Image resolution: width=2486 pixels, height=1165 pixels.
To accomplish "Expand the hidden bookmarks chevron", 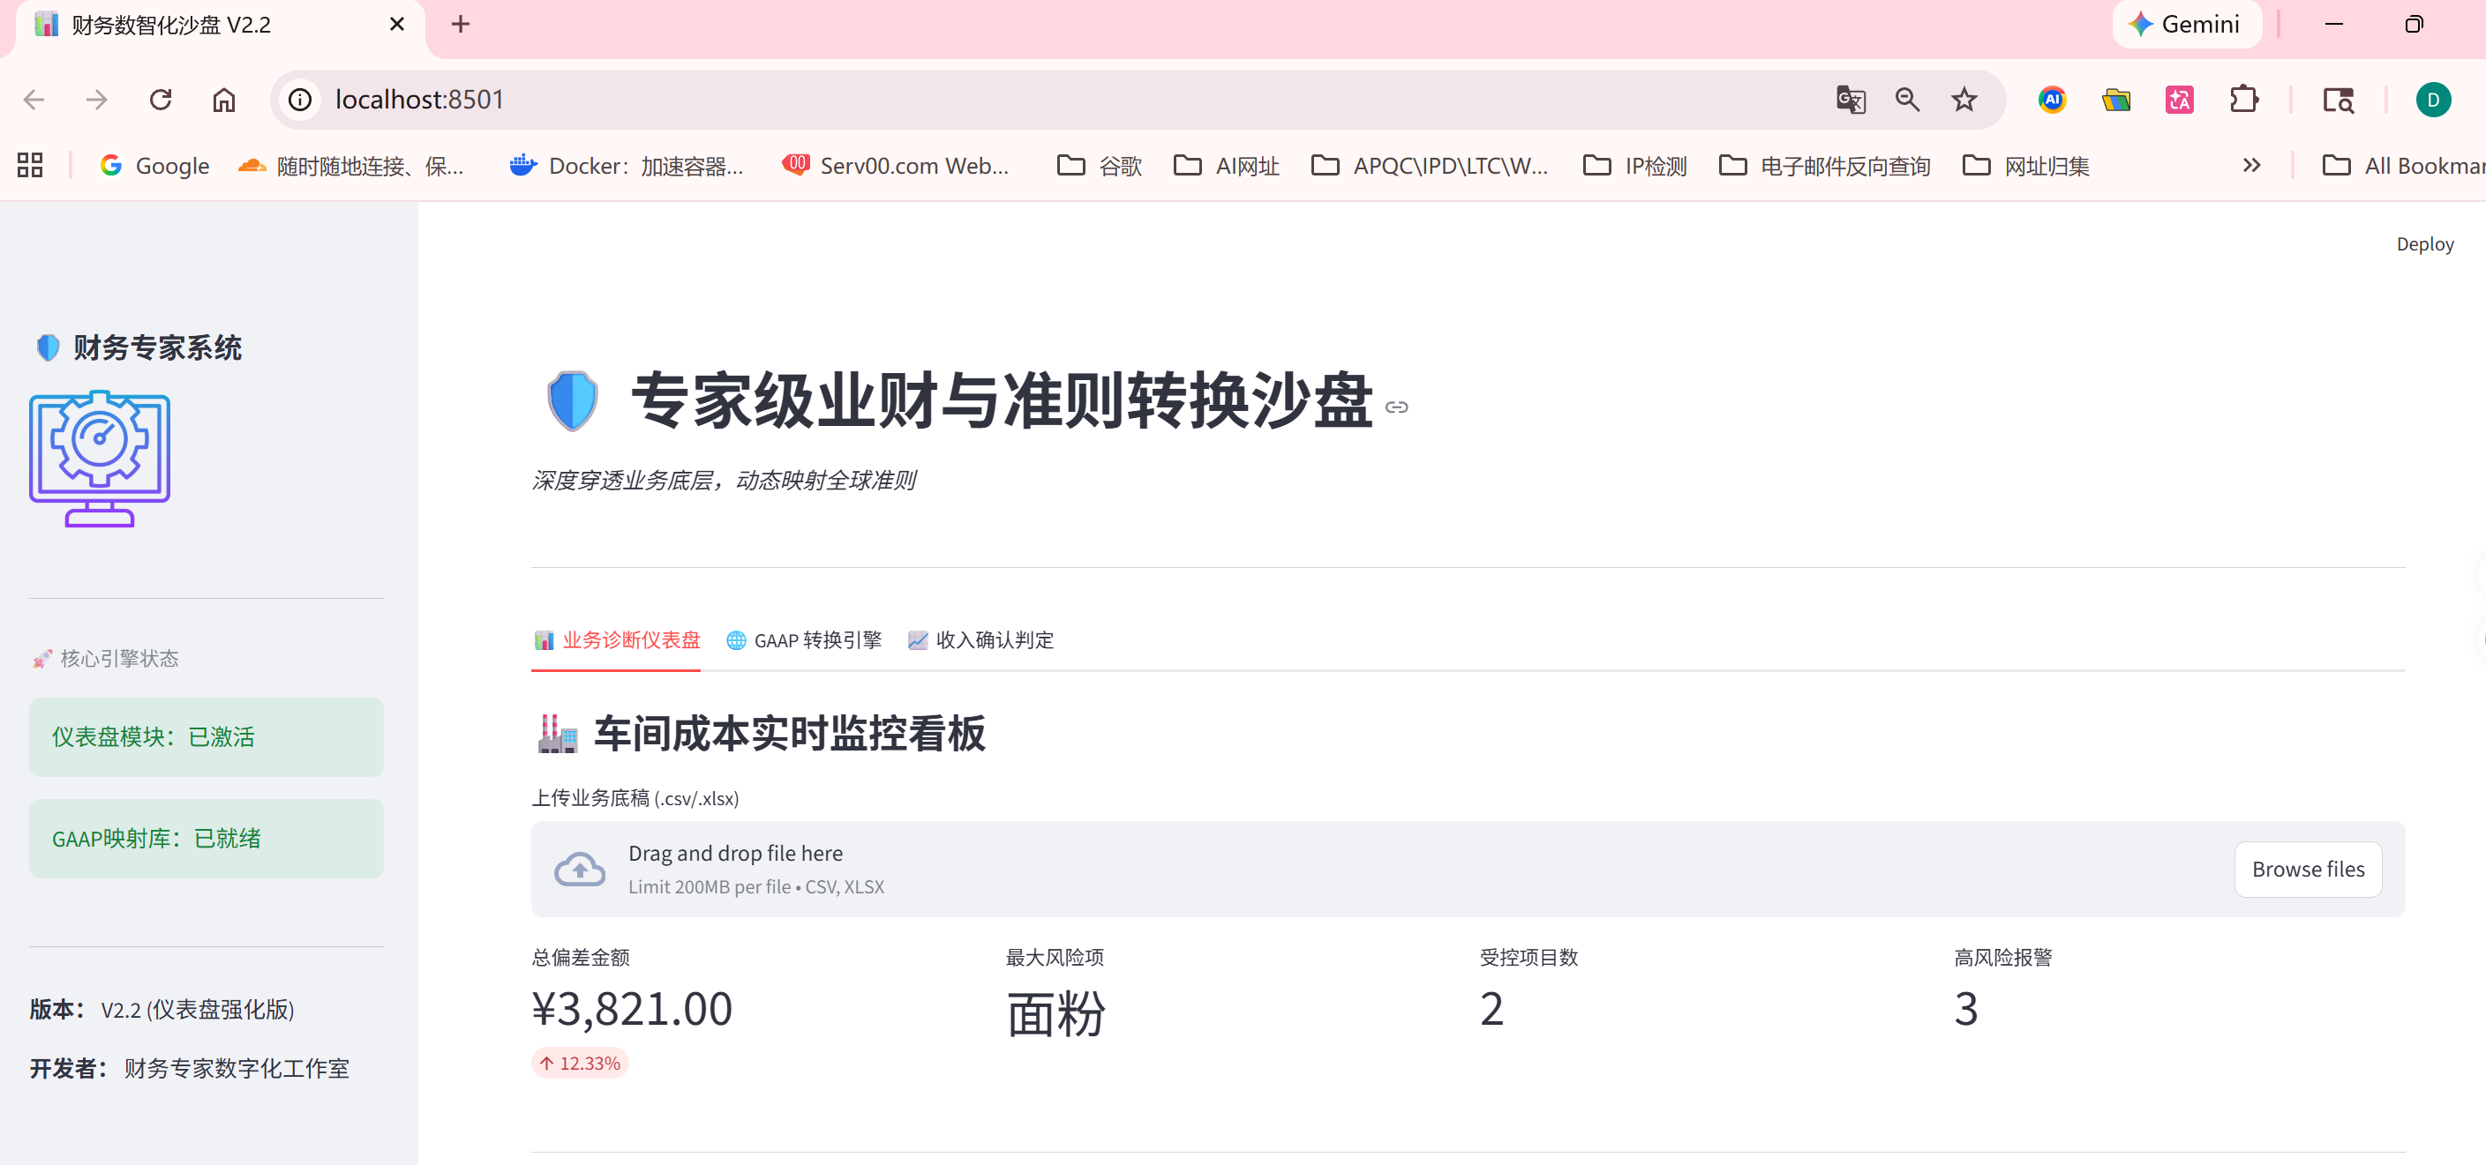I will [x=2251, y=166].
